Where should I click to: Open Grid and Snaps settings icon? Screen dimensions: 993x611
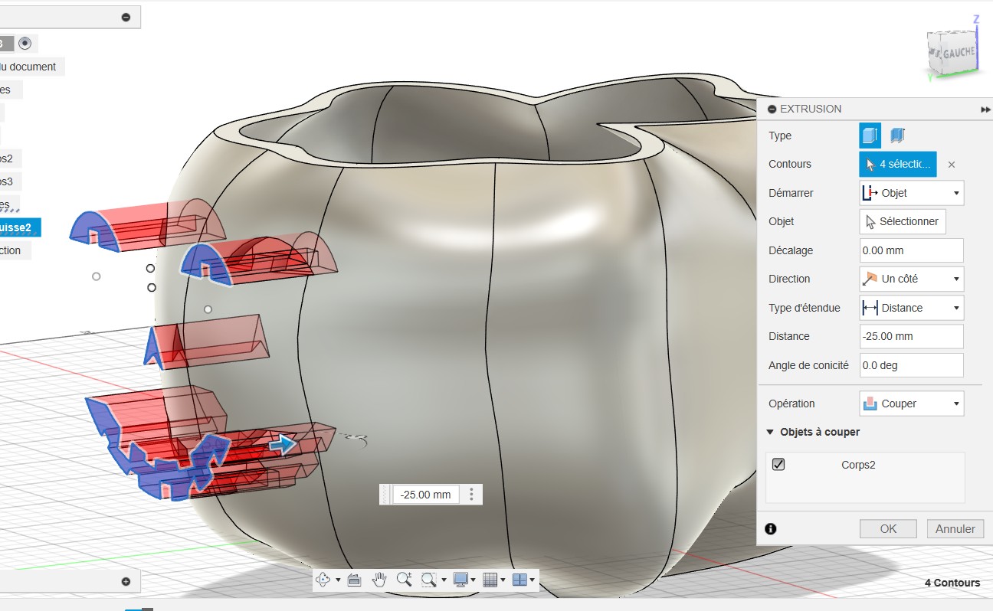(x=490, y=580)
